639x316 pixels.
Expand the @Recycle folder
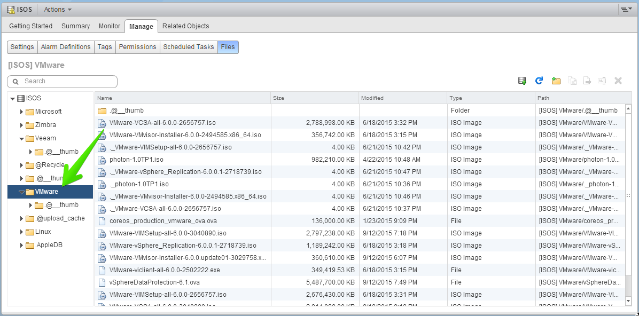click(x=21, y=165)
